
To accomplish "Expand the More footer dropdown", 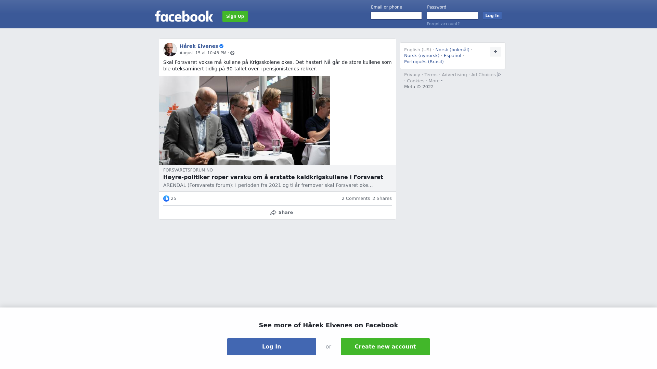I will (x=436, y=81).
